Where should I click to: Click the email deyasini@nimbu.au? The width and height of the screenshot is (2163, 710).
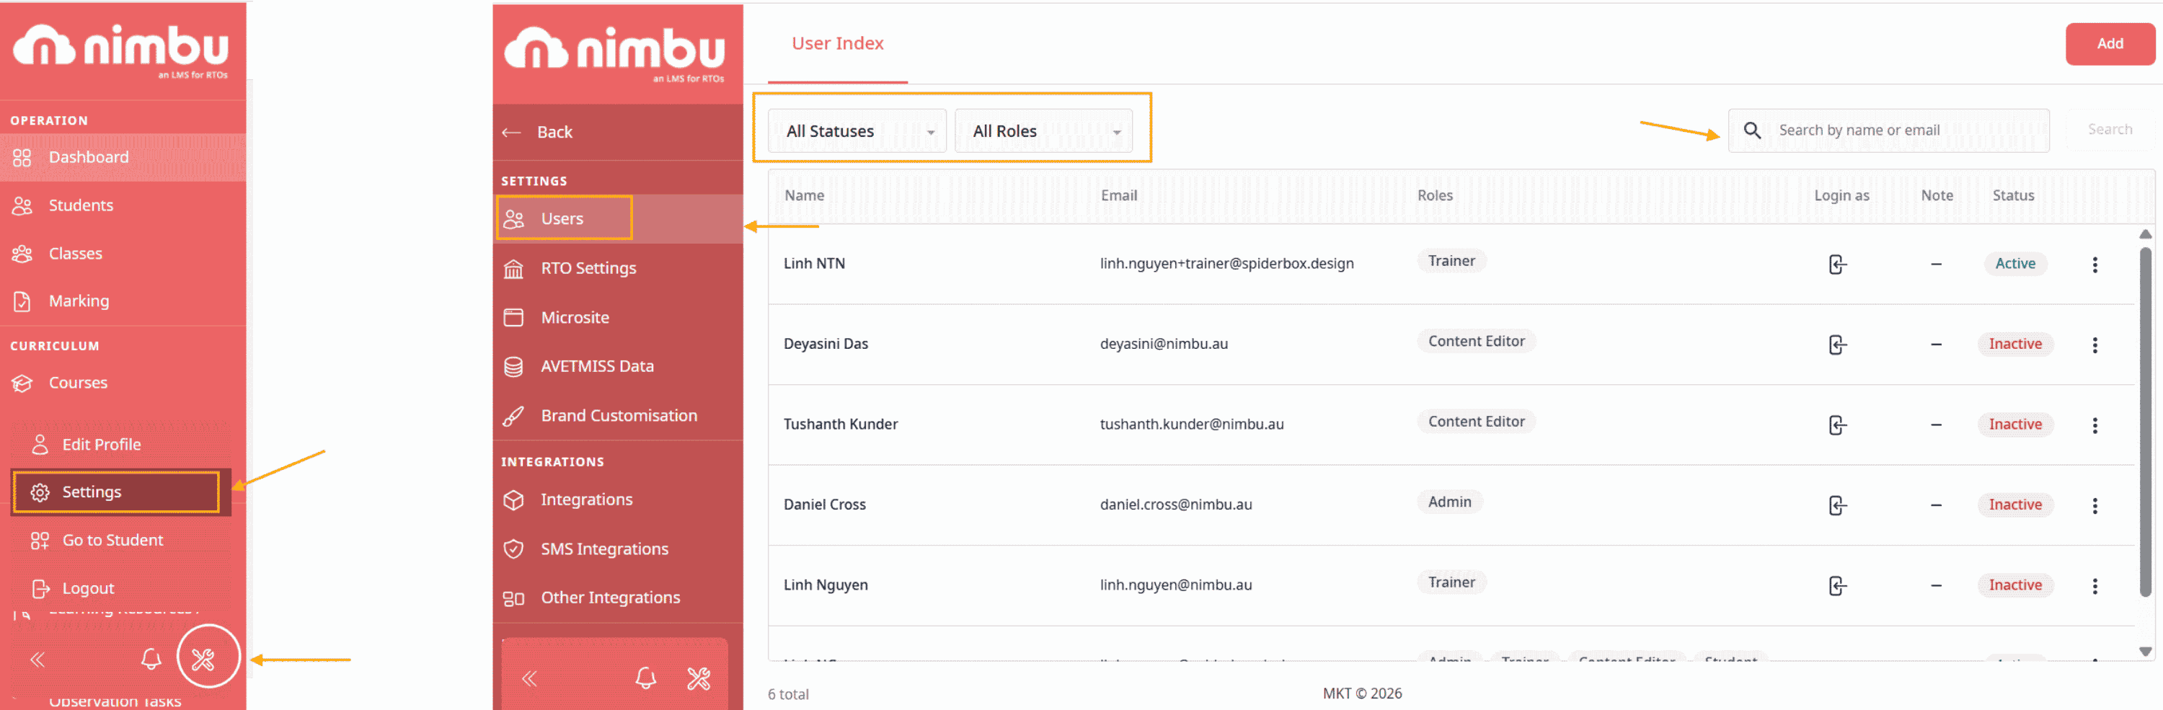pos(1163,344)
